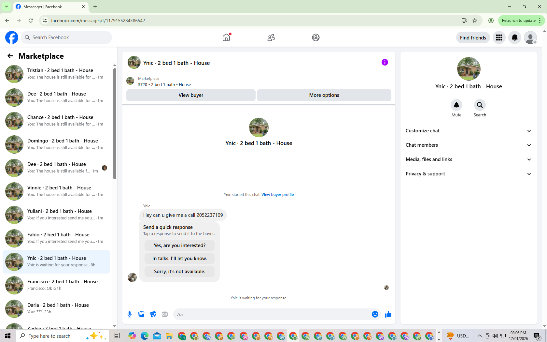
Task: Send a voice clip microphone icon
Action: tap(130, 314)
